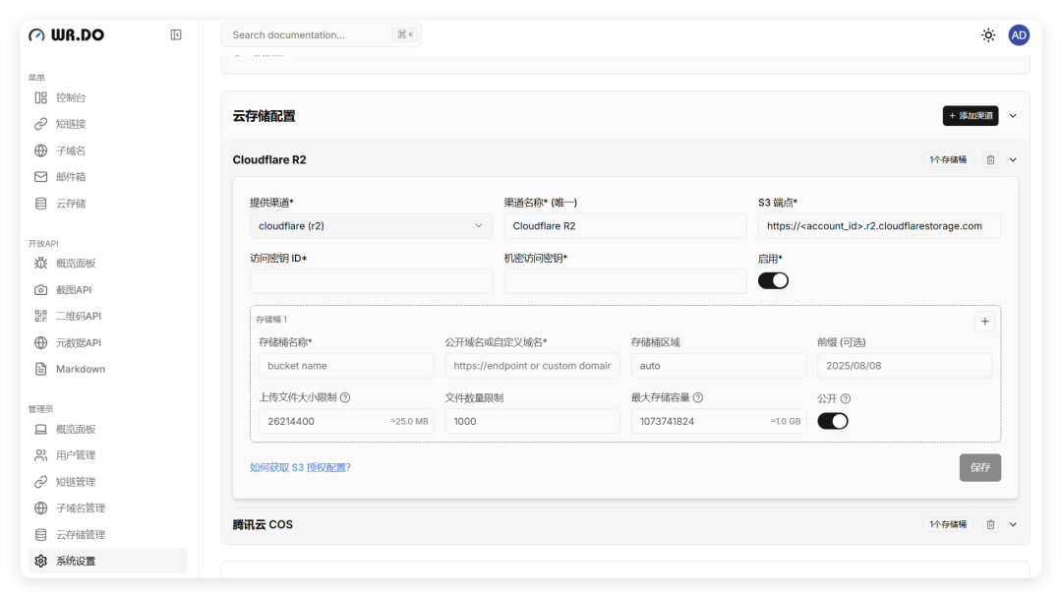Toggle the light/dark theme sun icon
This screenshot has width=1062, height=598.
pos(988,35)
